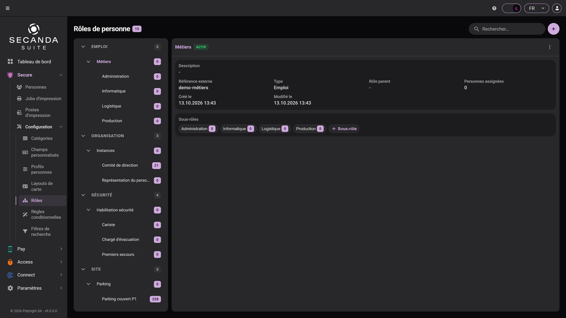Open the help question mark icon
The image size is (566, 318).
tap(494, 8)
